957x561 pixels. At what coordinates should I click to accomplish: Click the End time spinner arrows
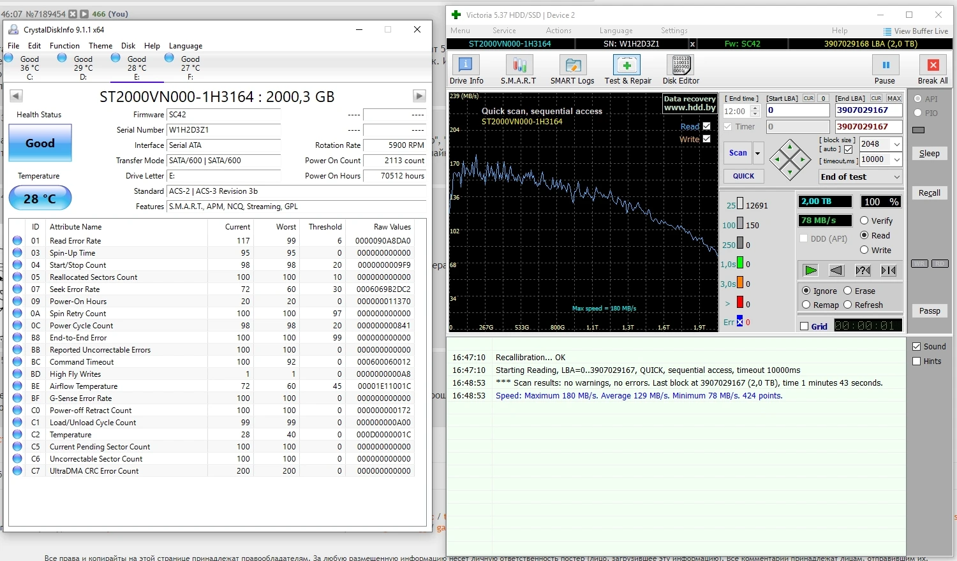[x=755, y=111]
